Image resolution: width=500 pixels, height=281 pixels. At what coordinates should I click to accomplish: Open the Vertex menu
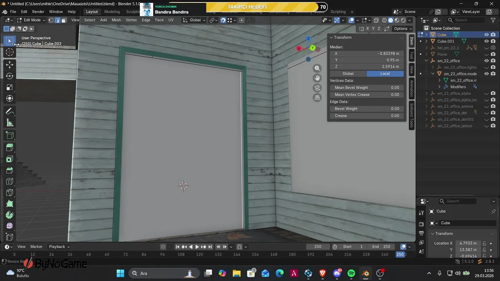[x=131, y=20]
